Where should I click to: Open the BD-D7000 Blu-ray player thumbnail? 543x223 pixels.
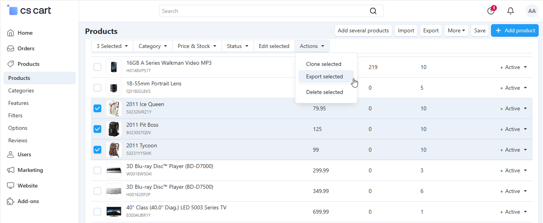point(113,170)
